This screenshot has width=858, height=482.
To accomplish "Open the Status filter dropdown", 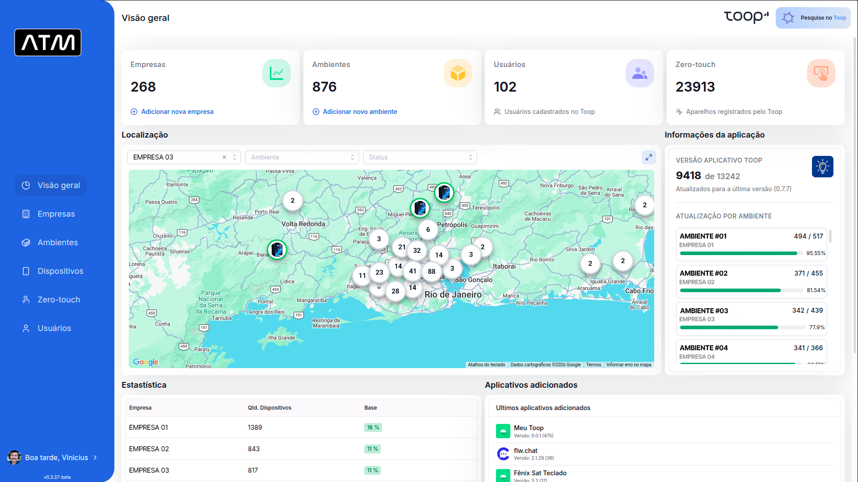I will [420, 157].
